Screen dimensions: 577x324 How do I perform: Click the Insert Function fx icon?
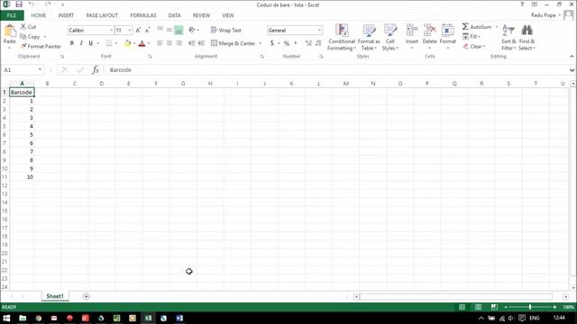[96, 70]
